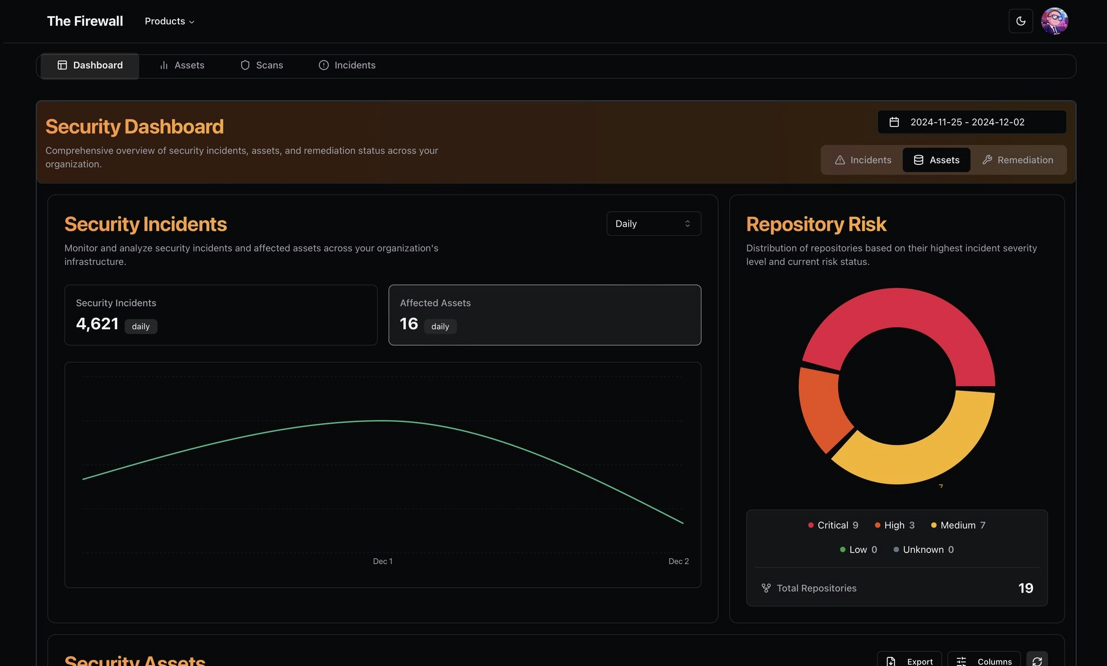This screenshot has height=666, width=1107.
Task: Click the Incidents circle-alert icon in nav
Action: pos(324,65)
